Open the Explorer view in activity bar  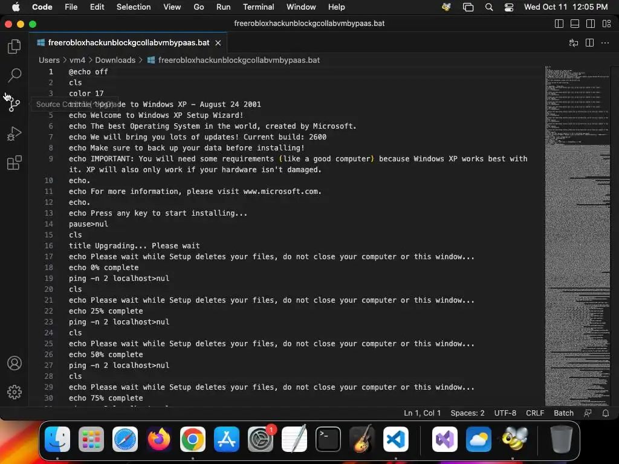point(15,47)
